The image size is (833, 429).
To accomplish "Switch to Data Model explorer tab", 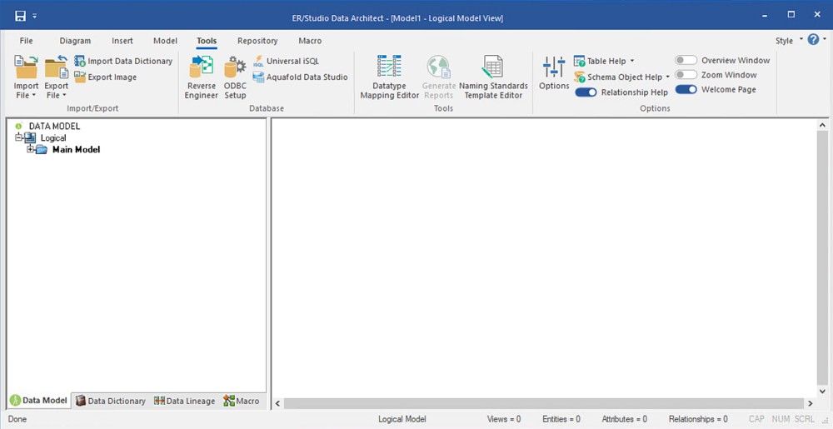I will pyautogui.click(x=39, y=401).
